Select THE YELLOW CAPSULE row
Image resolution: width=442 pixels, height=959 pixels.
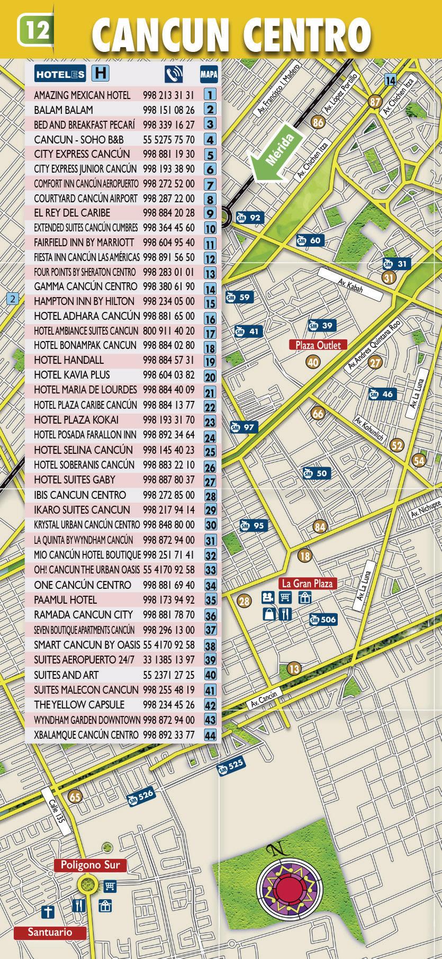[123, 705]
